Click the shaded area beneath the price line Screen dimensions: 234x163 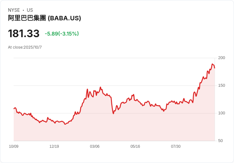[127, 127]
